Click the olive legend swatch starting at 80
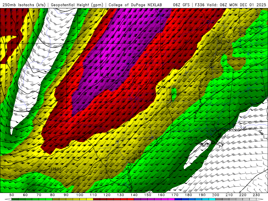Screen dimensions: 268x201 56,199
